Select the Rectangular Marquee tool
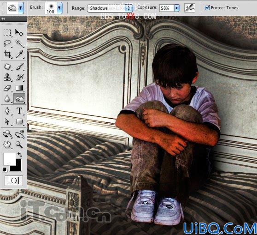Screen dimensions: 257x235 pos(7,33)
